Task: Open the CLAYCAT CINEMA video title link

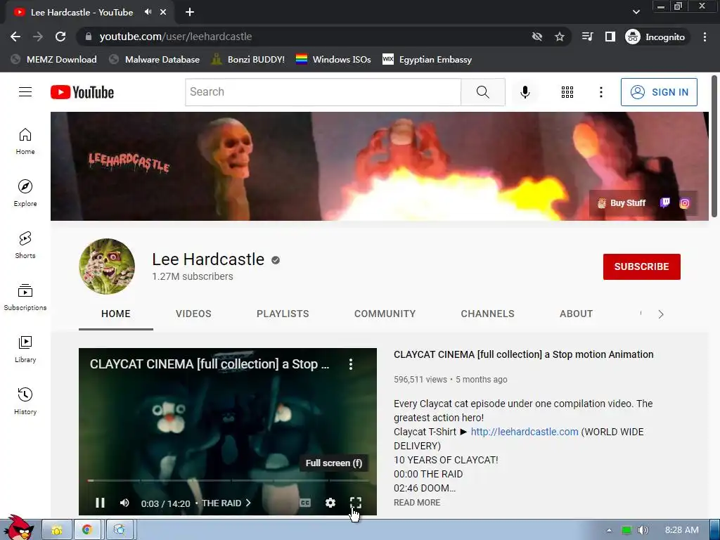Action: tap(523, 354)
